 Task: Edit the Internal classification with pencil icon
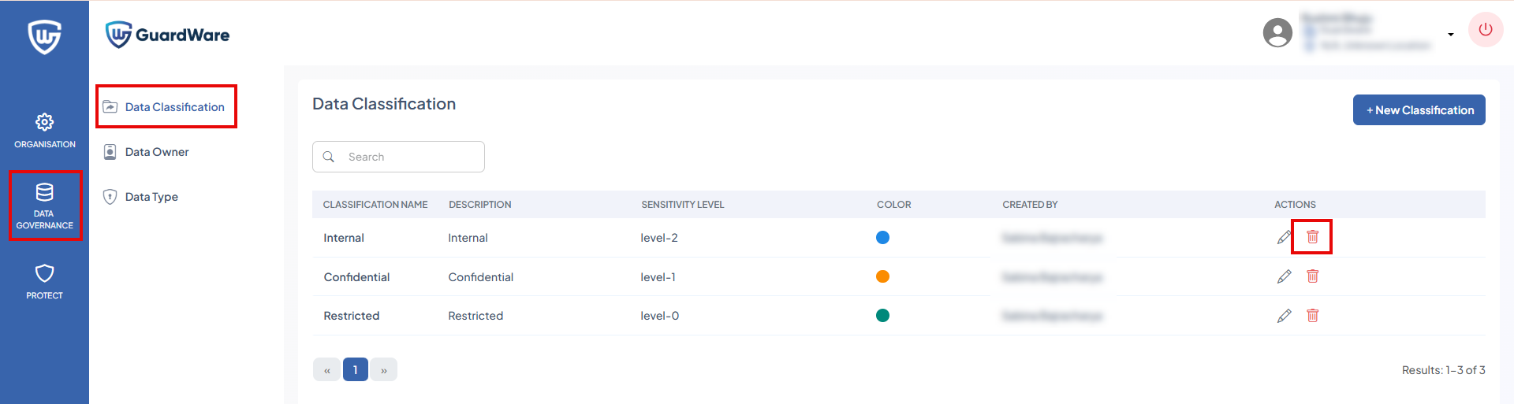[x=1284, y=237]
